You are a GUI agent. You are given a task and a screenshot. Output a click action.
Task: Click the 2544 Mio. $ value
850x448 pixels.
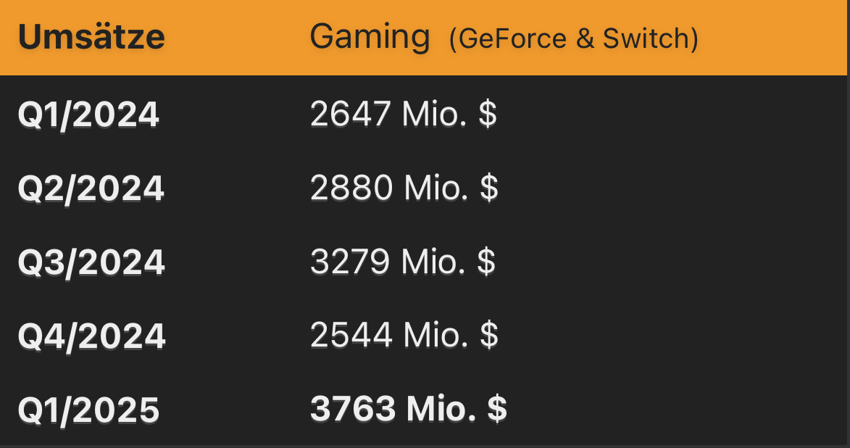pyautogui.click(x=404, y=335)
